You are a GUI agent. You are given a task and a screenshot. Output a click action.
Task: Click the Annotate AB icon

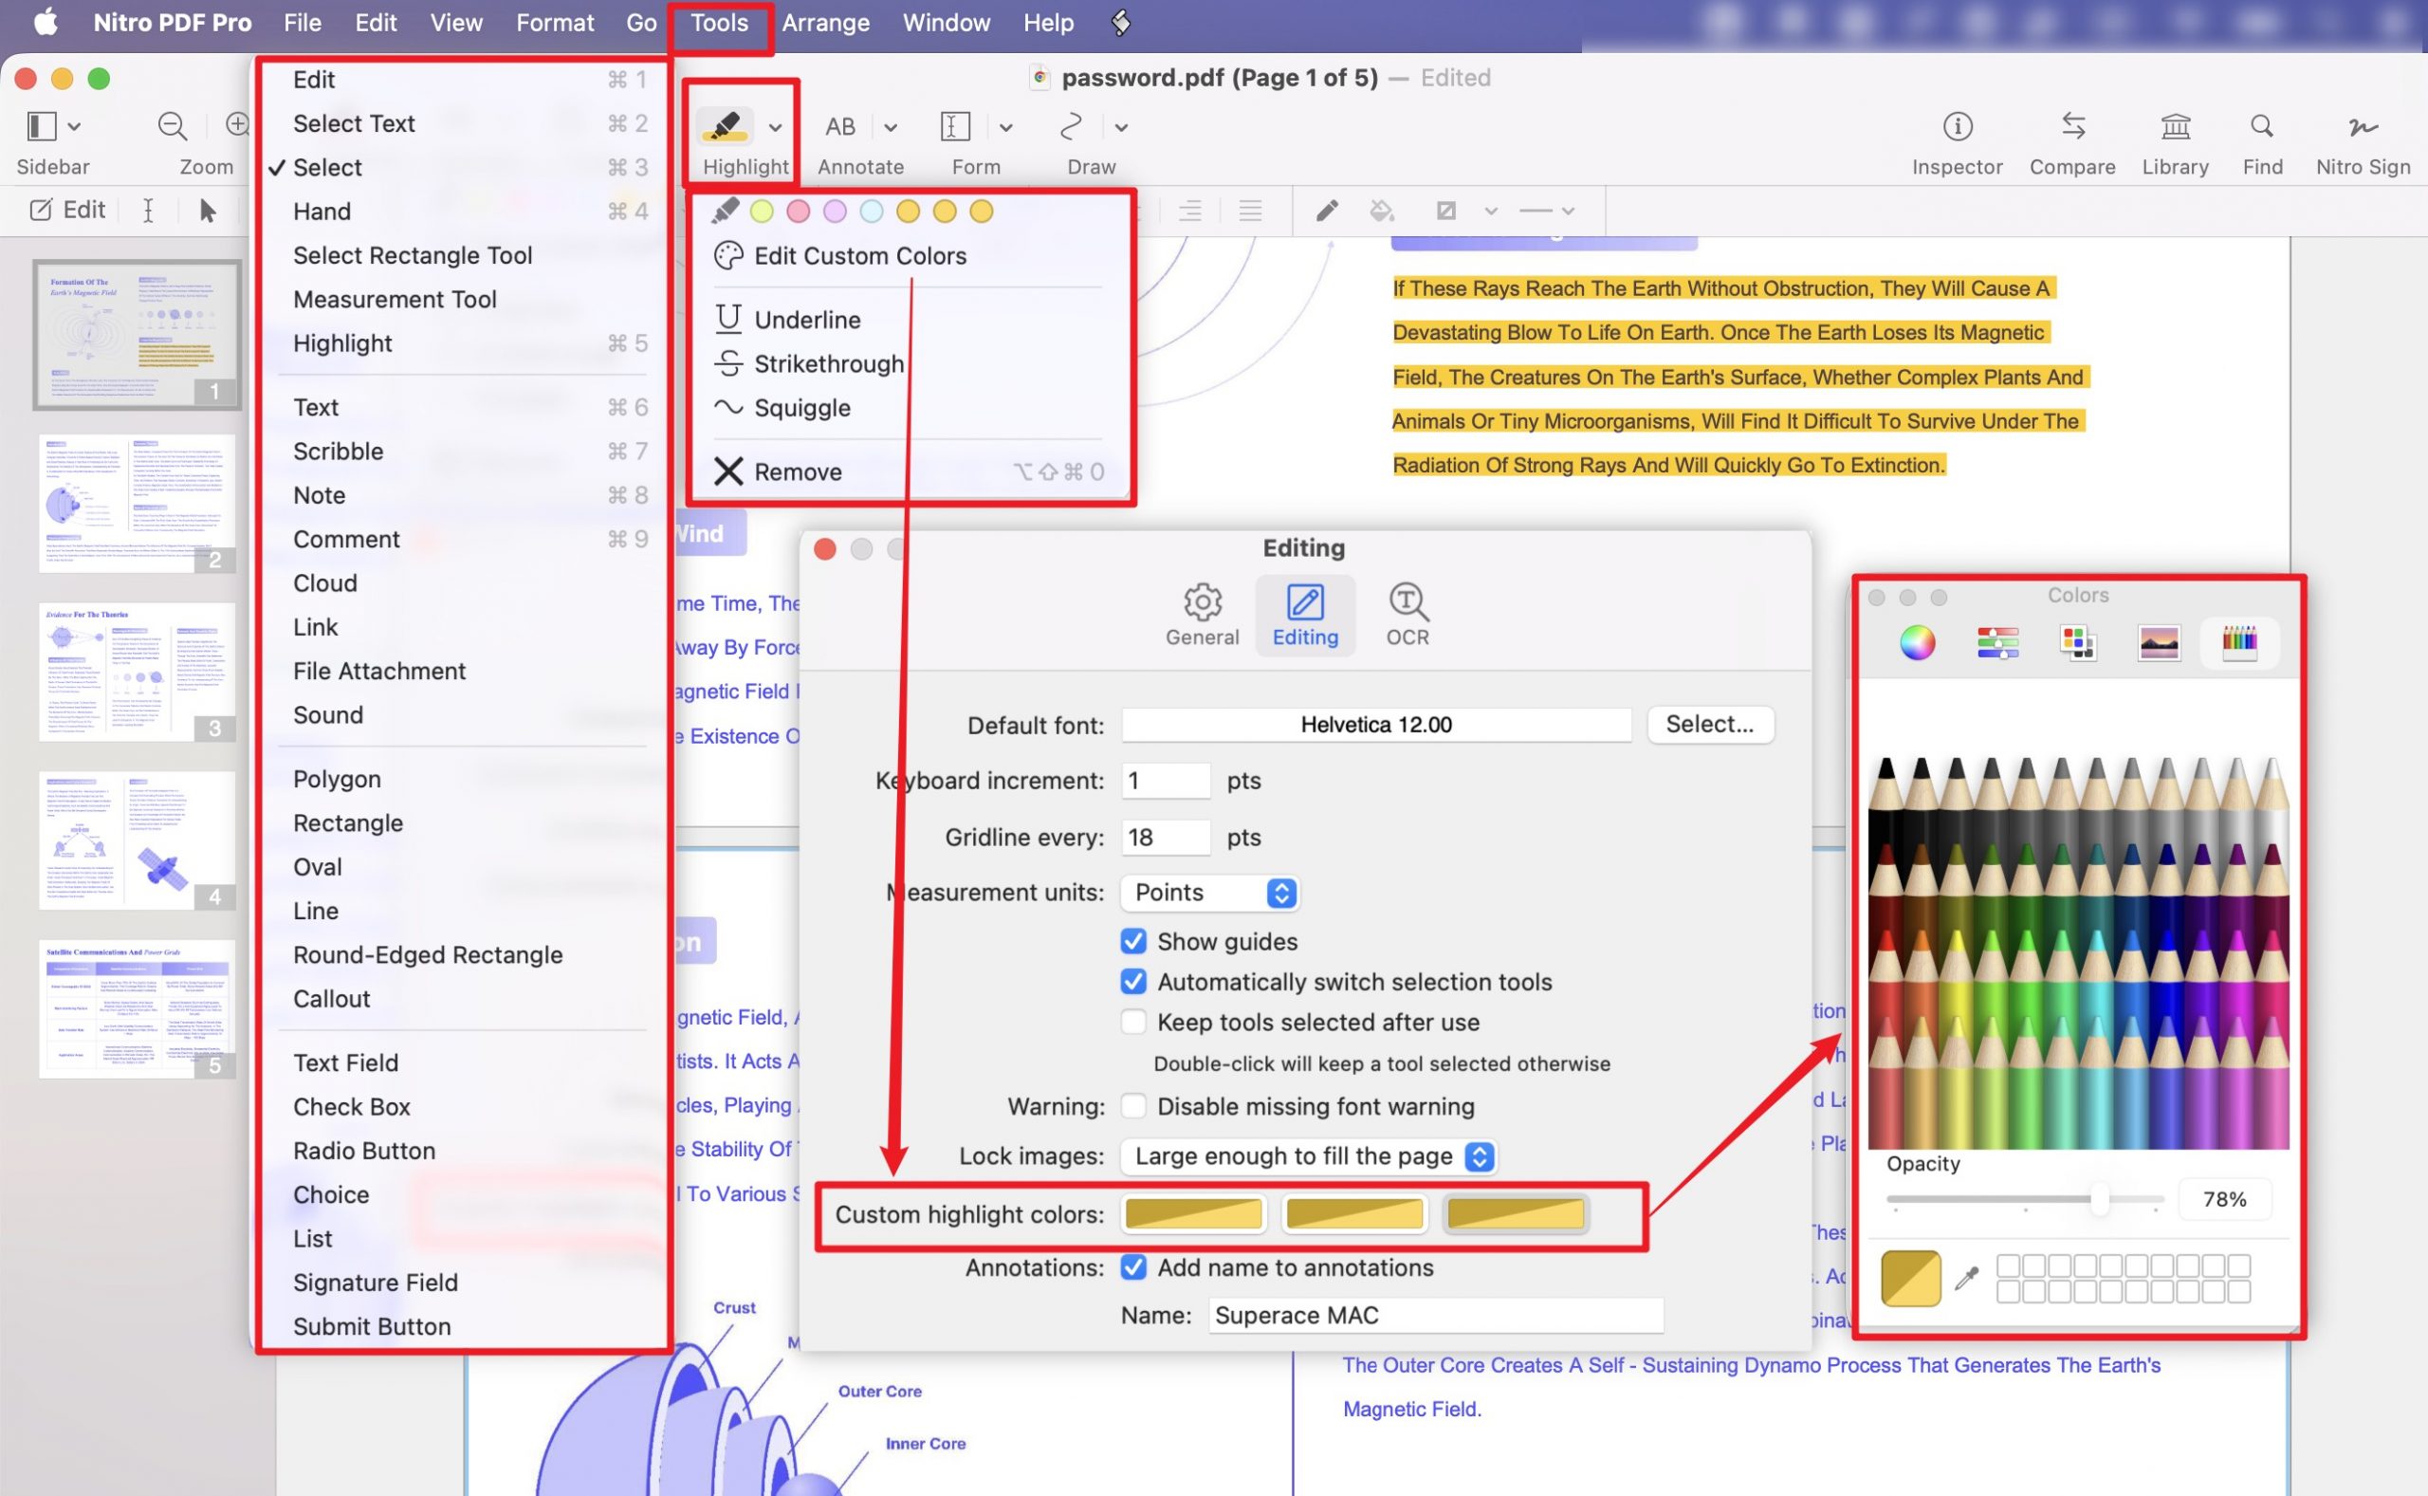click(839, 127)
